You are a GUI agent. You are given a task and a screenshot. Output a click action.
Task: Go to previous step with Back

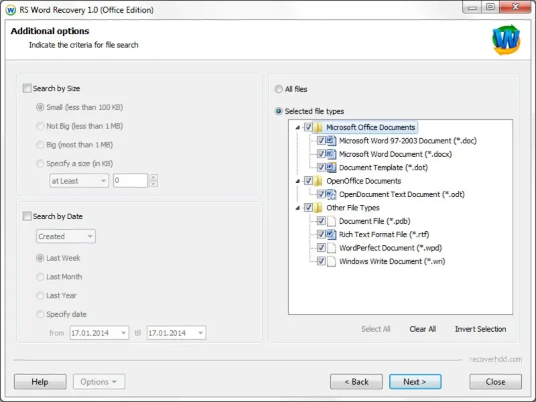(x=356, y=381)
